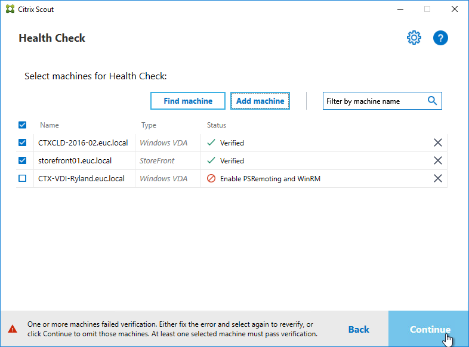This screenshot has height=347, width=469.
Task: Sort by the Type column header
Action: (149, 125)
